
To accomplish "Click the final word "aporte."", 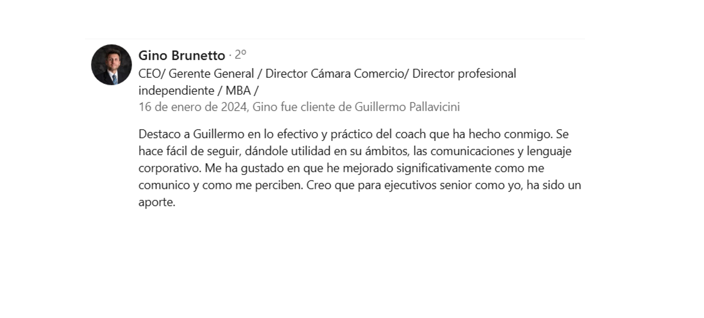I will click(x=157, y=203).
